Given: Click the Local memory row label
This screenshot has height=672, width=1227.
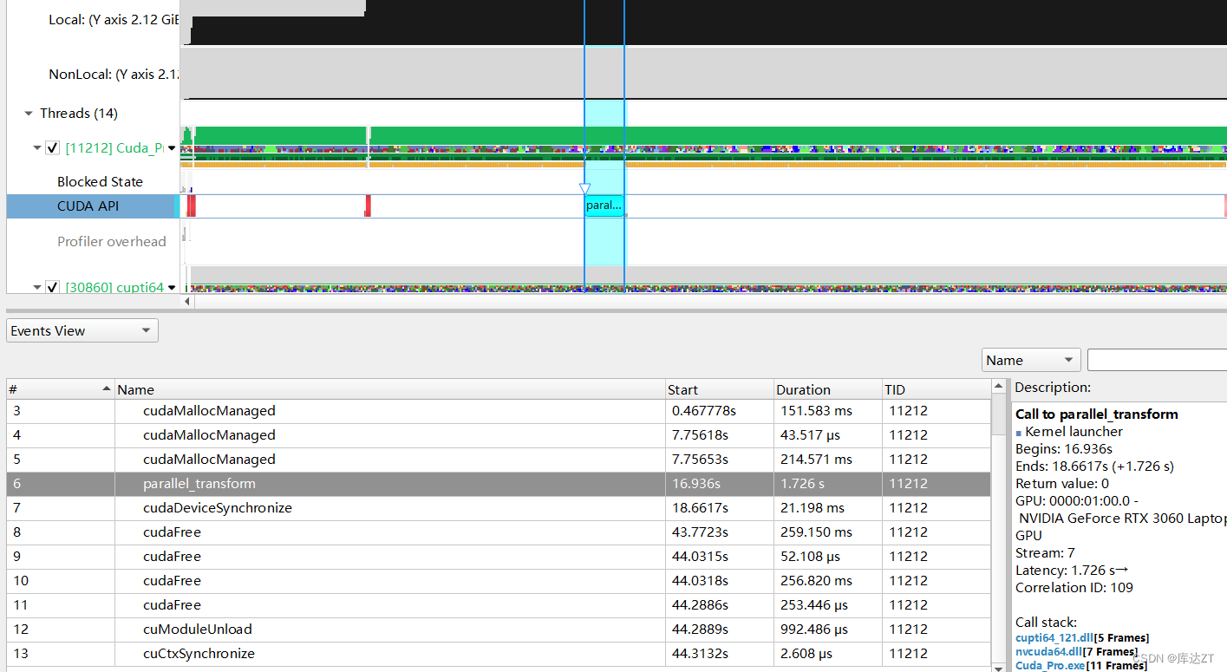Looking at the screenshot, I should click(x=114, y=19).
